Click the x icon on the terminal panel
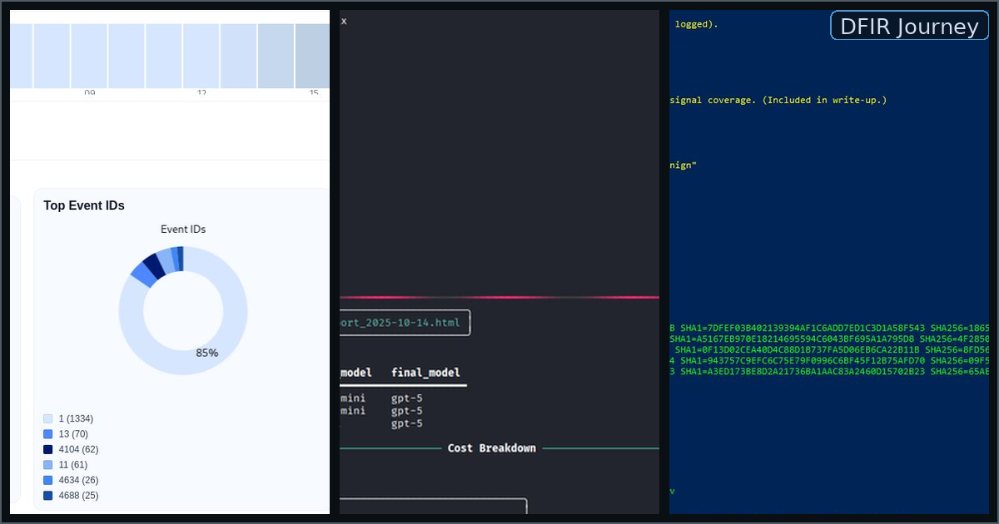This screenshot has height=524, width=999. click(x=344, y=21)
